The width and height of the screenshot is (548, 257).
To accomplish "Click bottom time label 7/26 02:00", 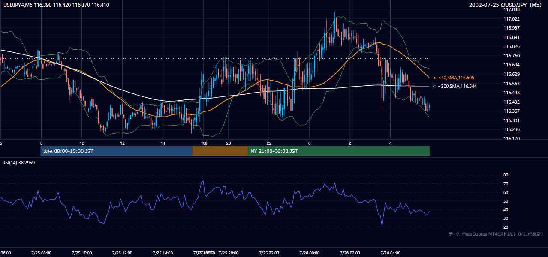I will tap(350, 253).
